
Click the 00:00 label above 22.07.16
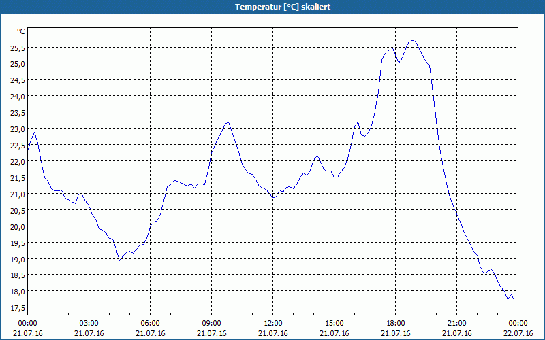click(518, 324)
